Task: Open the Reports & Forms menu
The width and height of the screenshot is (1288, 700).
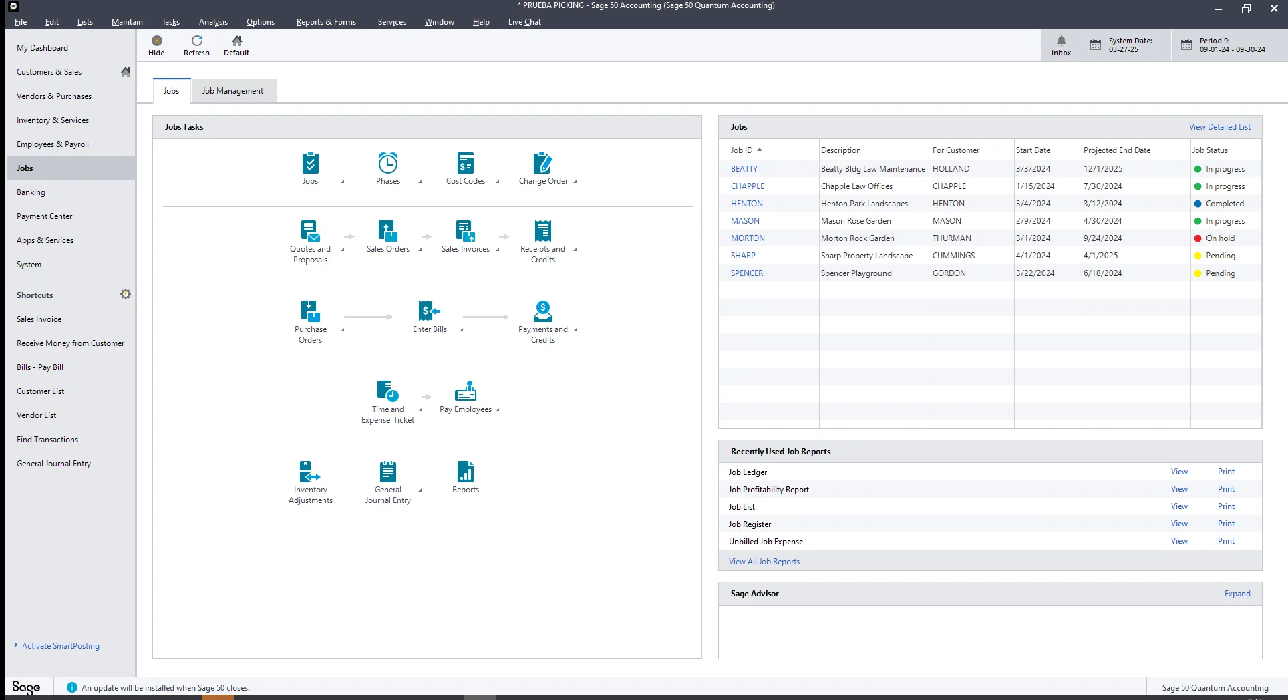Action: pyautogui.click(x=326, y=22)
